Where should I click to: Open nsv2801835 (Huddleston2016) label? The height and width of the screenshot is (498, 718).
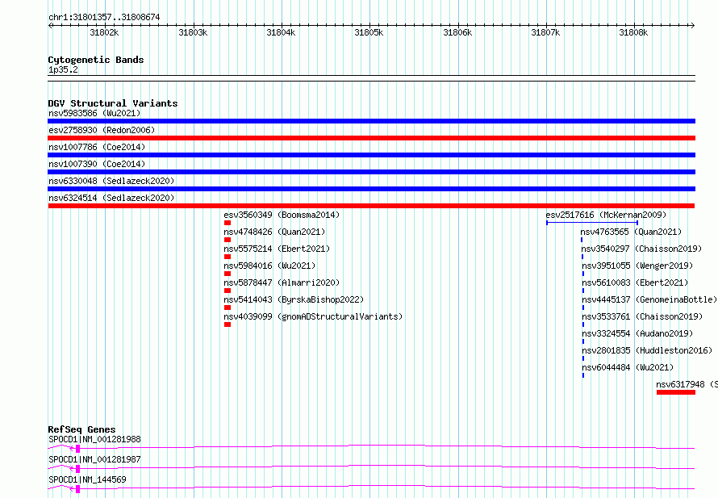[x=647, y=350]
